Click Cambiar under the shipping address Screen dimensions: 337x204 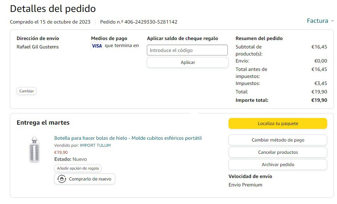coord(26,91)
